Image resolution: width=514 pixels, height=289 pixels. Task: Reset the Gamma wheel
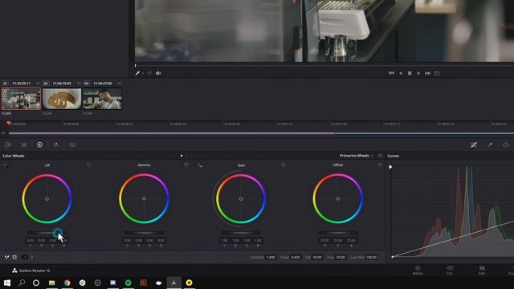click(186, 165)
